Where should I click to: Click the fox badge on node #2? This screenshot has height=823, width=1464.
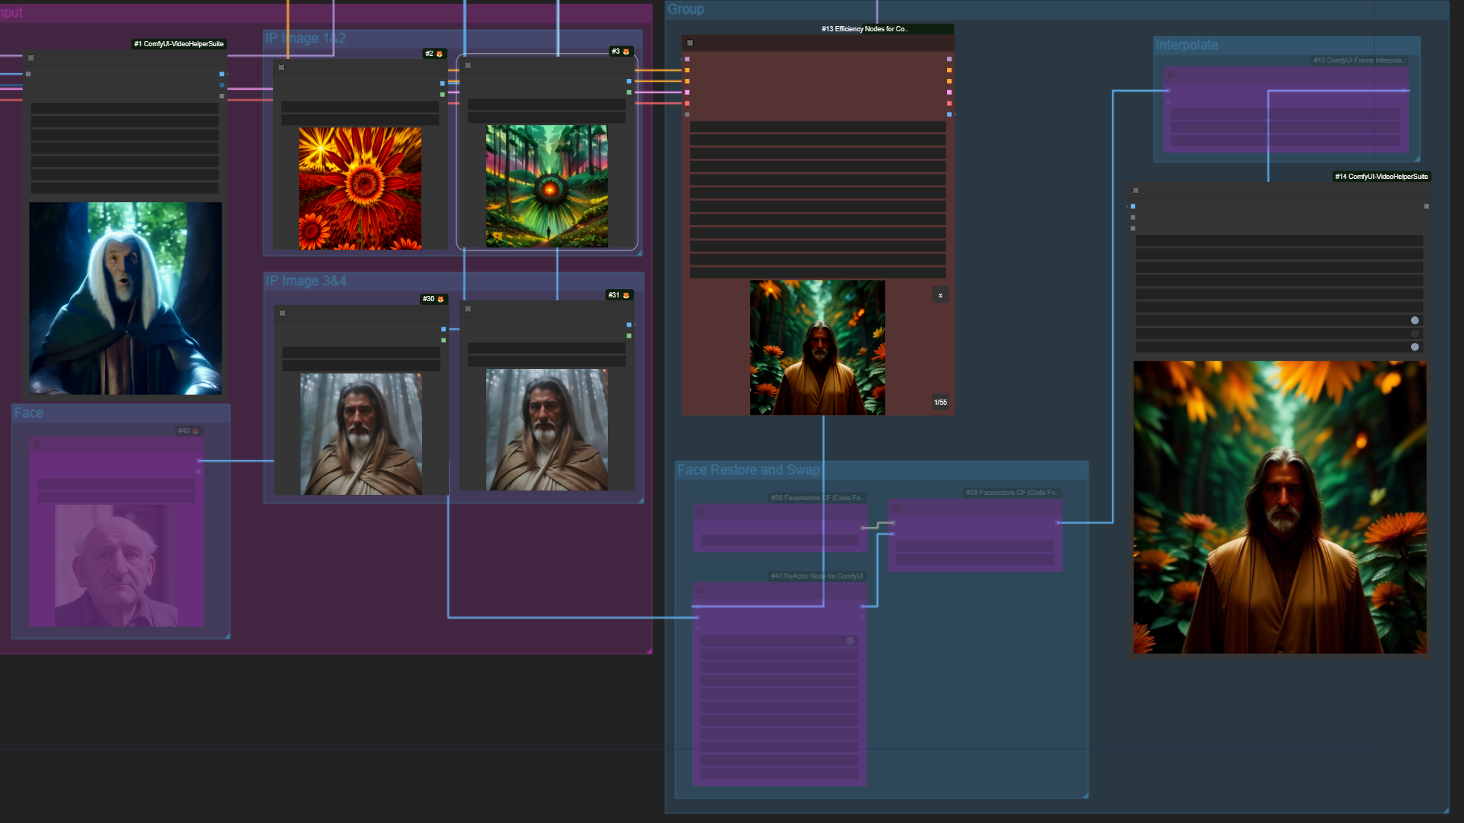tap(439, 54)
